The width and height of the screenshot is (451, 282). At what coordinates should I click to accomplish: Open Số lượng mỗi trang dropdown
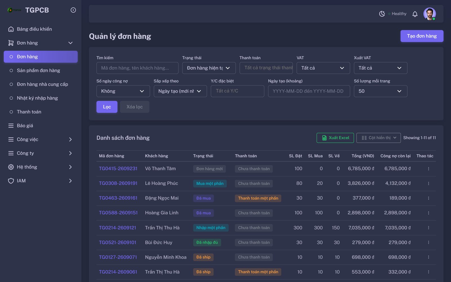(381, 91)
